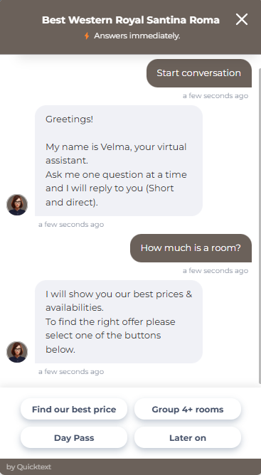Click the orange lightning bolt icon
This screenshot has width=261, height=475.
87,36
